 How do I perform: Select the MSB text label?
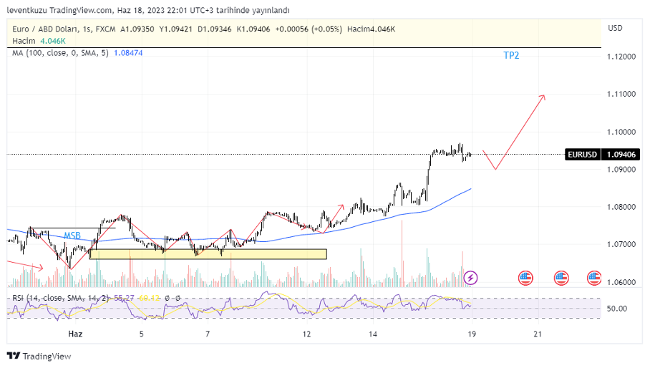(72, 236)
